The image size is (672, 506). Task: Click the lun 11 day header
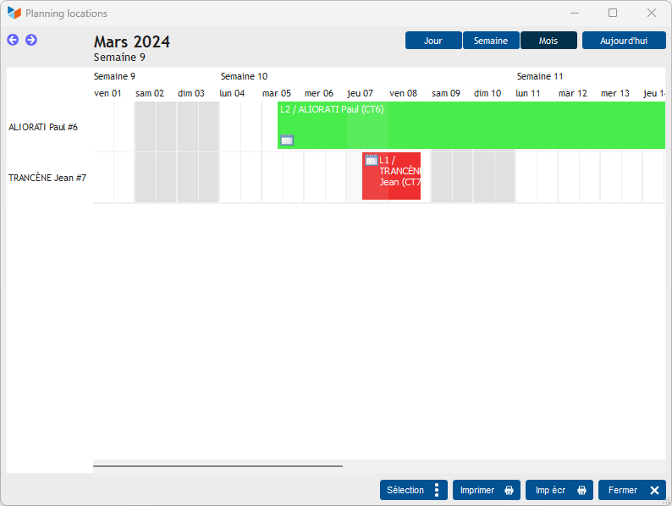tap(528, 93)
